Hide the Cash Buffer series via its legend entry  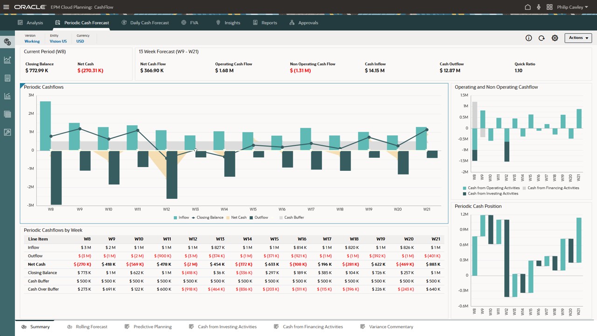[294, 217]
